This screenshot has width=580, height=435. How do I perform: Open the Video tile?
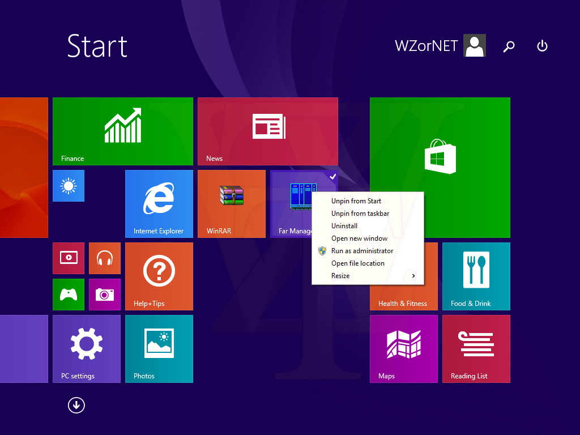tap(69, 258)
